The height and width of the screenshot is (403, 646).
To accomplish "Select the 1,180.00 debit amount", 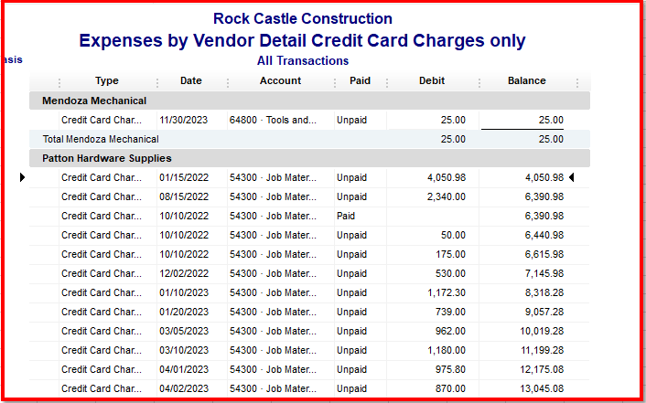I will coord(447,350).
